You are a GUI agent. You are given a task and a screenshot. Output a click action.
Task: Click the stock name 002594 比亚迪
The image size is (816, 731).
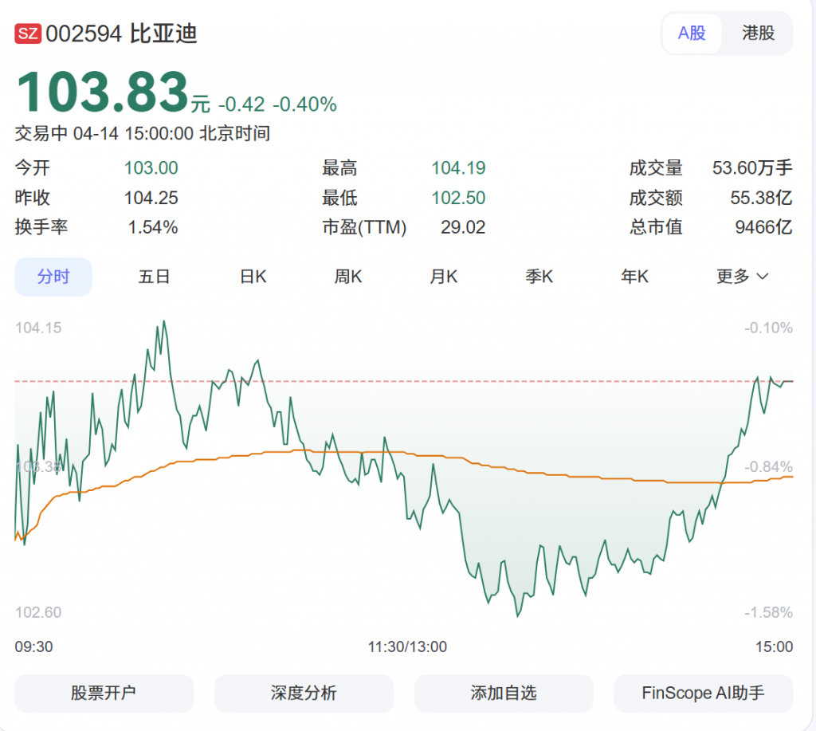(x=121, y=33)
